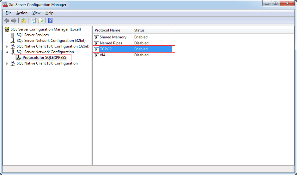Click the Enabled status of TCP/IP
Viewport: 297px width, 175px height.
(141, 49)
